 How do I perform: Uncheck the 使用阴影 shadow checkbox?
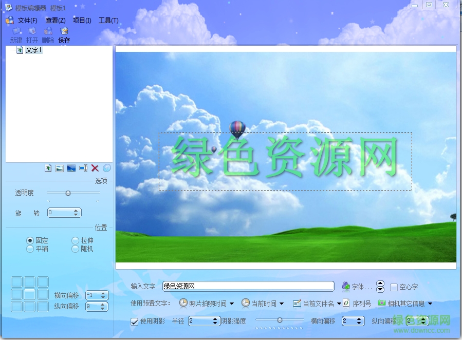click(135, 322)
